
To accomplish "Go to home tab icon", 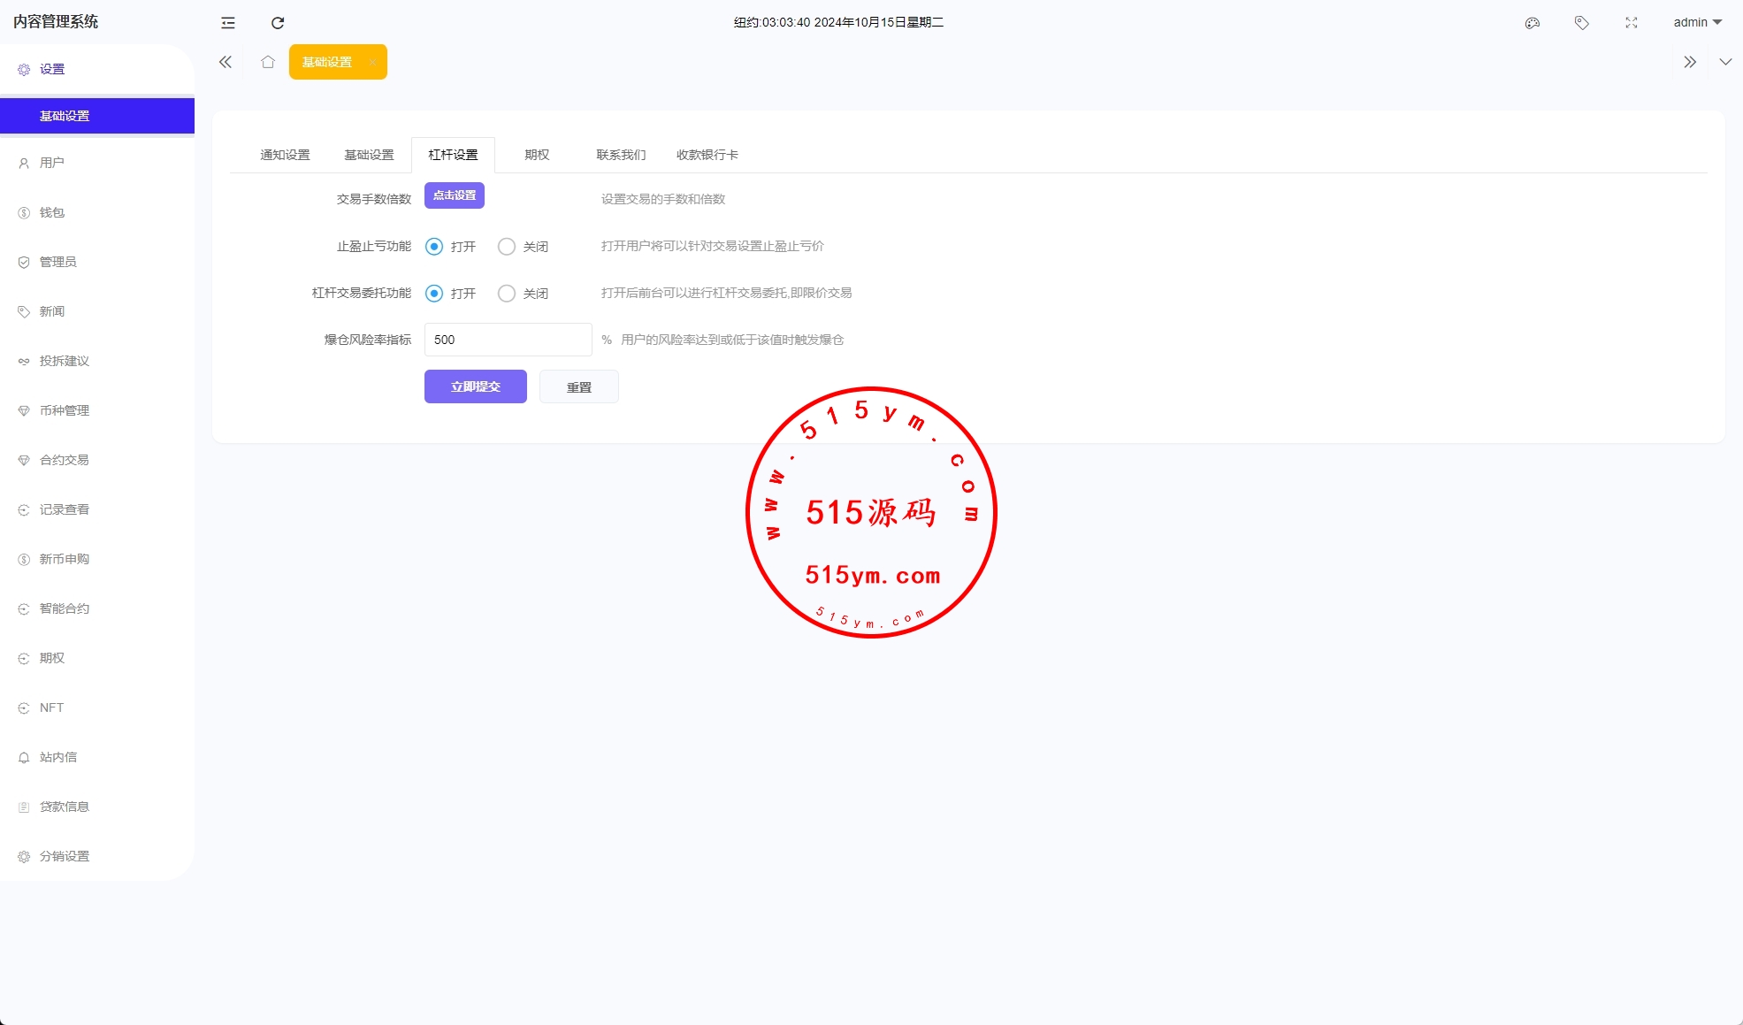I will 268,62.
